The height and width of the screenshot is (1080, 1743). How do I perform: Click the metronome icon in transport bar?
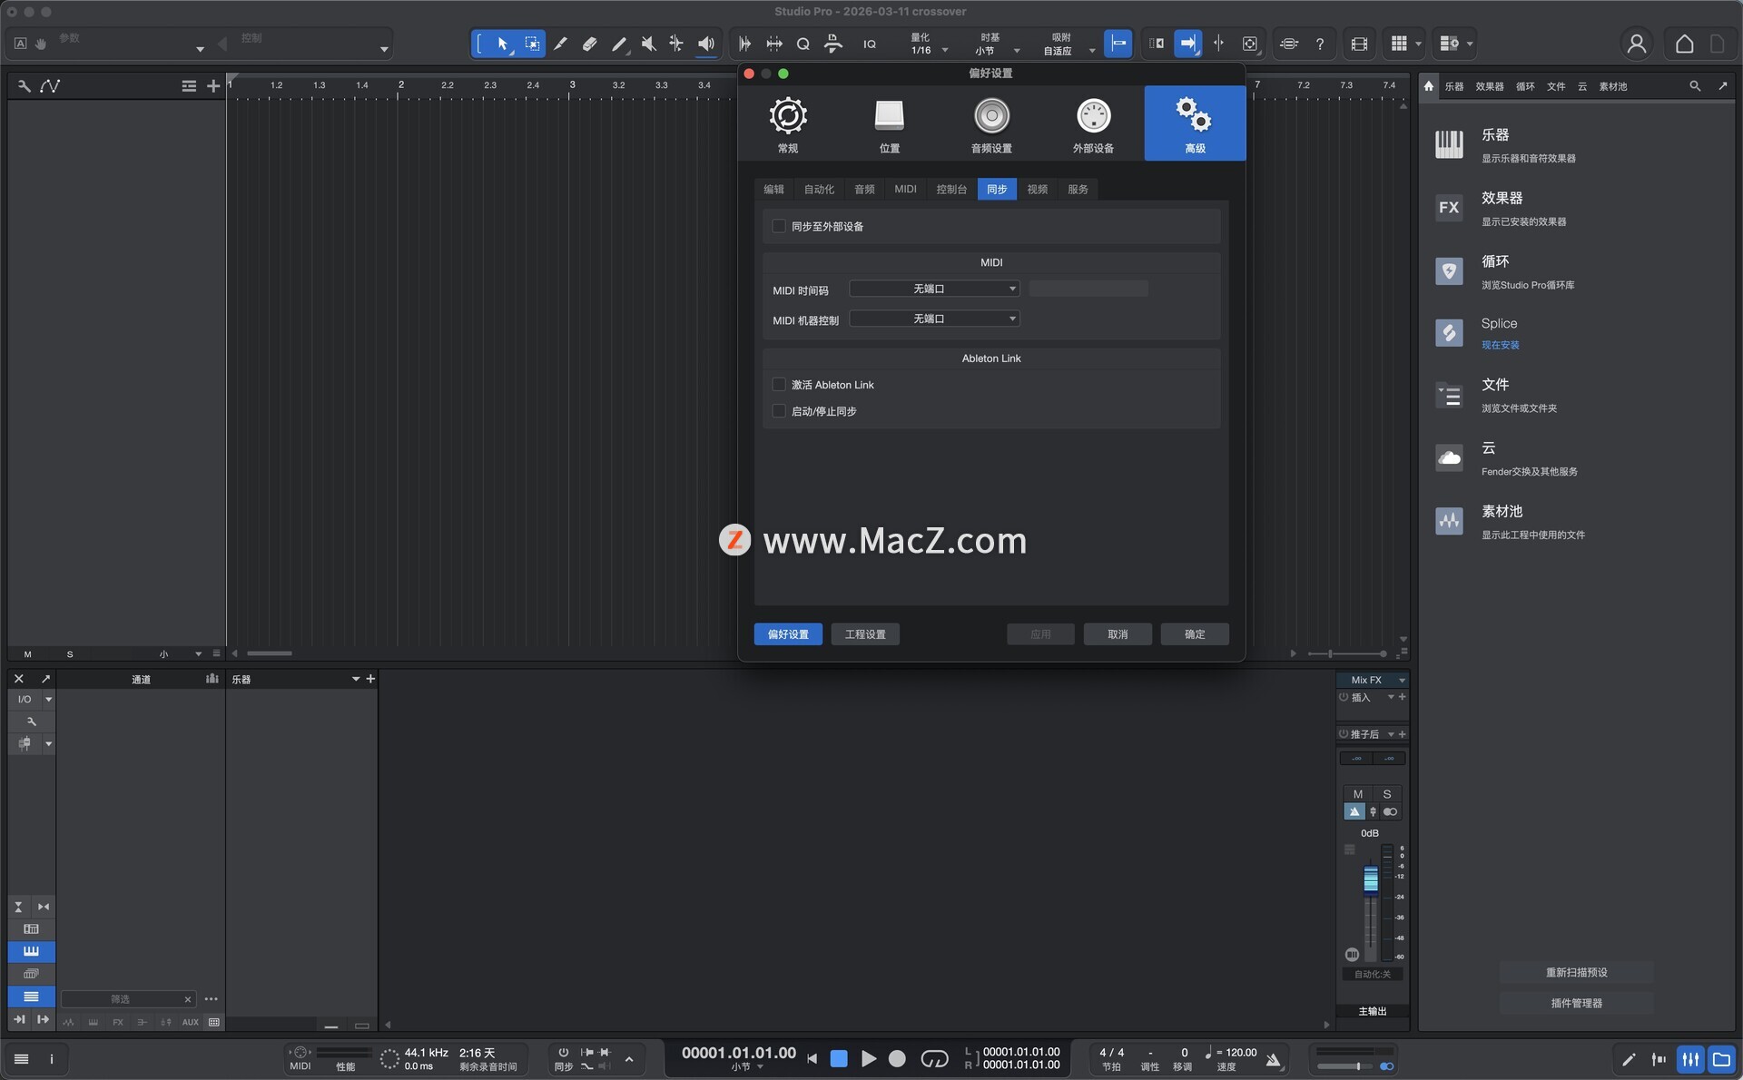coord(1273,1059)
